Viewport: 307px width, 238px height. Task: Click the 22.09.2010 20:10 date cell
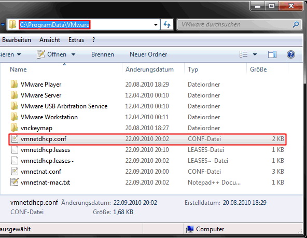click(x=147, y=150)
